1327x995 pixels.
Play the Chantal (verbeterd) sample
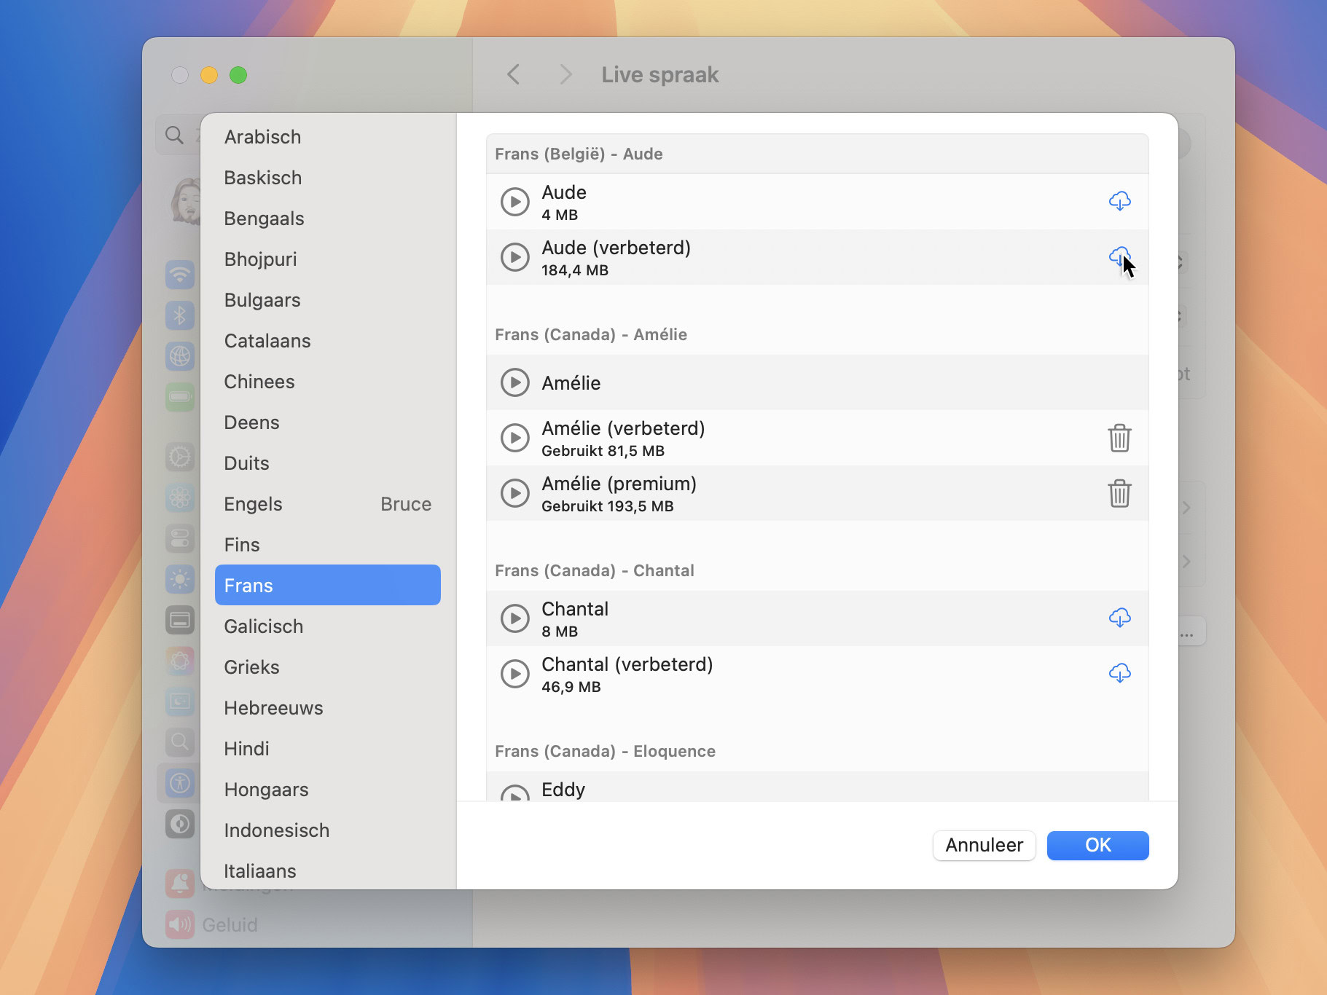coord(515,674)
